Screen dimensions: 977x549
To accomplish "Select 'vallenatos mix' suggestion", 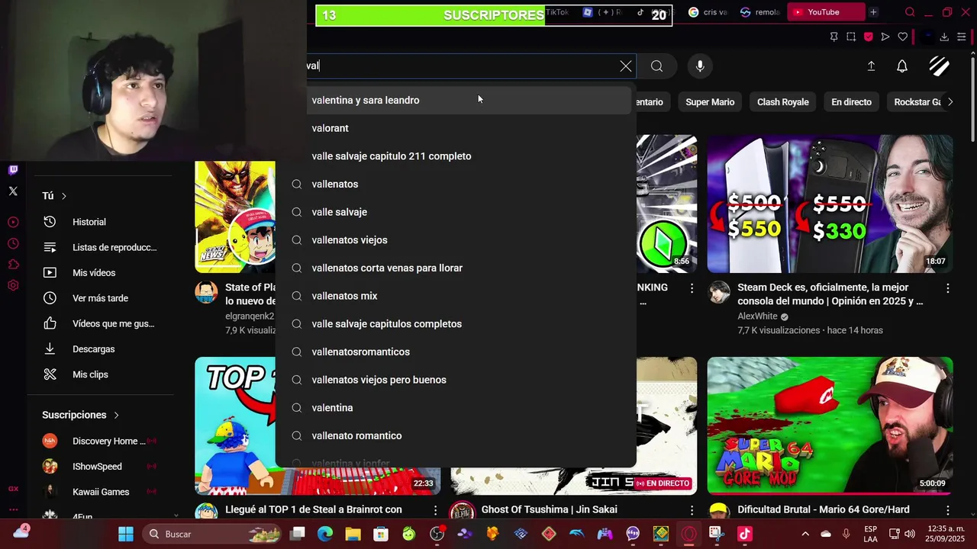I will [456, 296].
